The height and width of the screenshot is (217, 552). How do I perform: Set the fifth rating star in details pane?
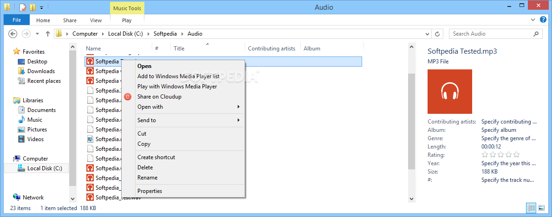click(x=516, y=155)
